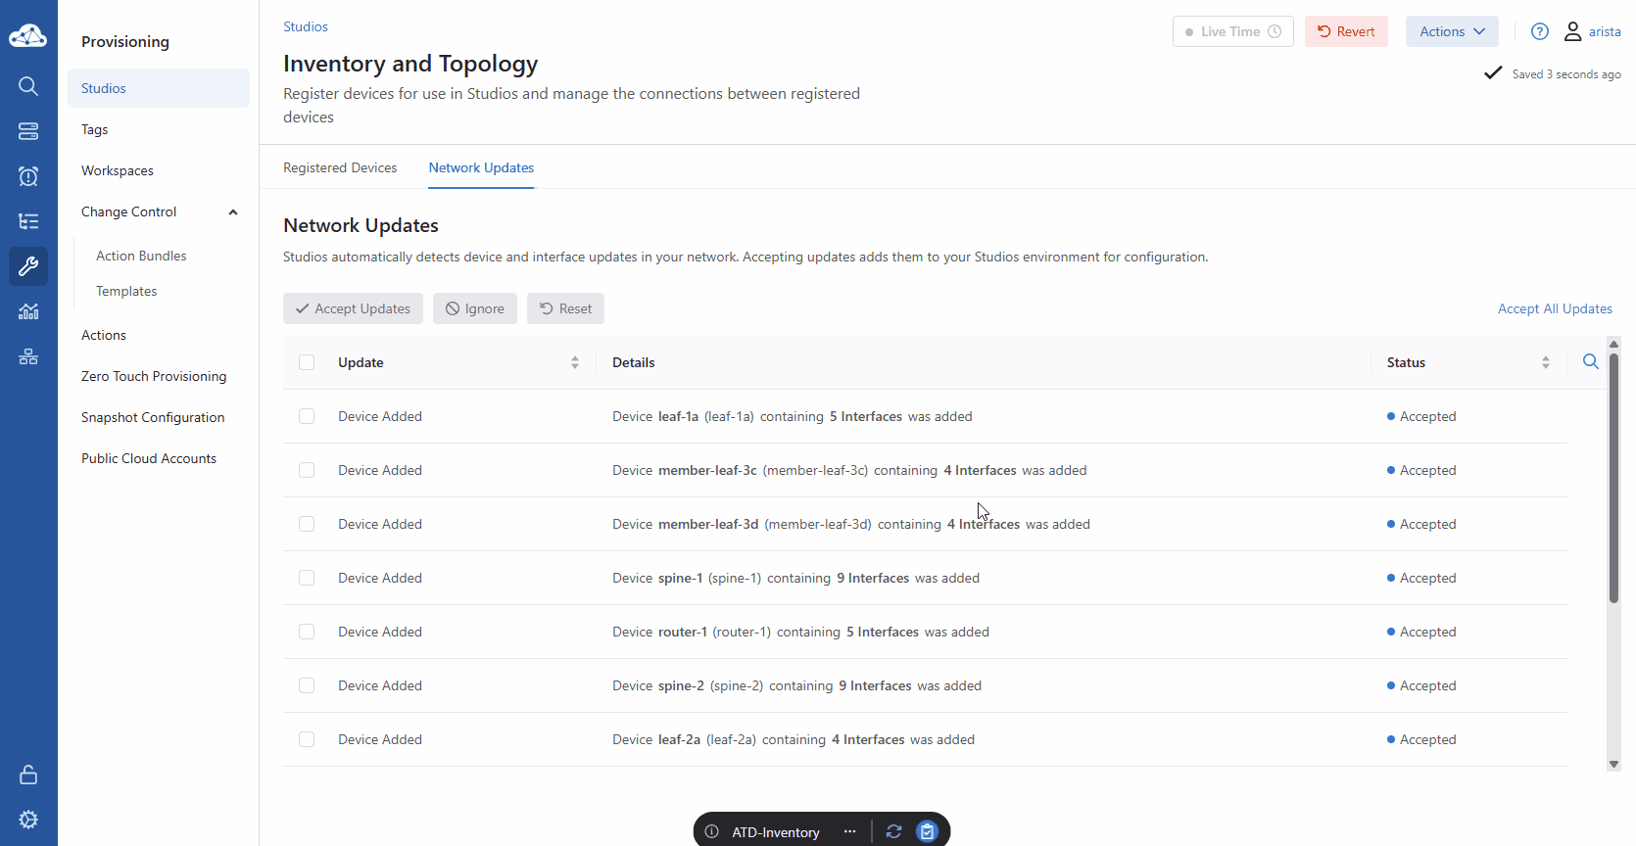Follow the Studios breadcrumb link
The height and width of the screenshot is (846, 1636).
(x=306, y=26)
